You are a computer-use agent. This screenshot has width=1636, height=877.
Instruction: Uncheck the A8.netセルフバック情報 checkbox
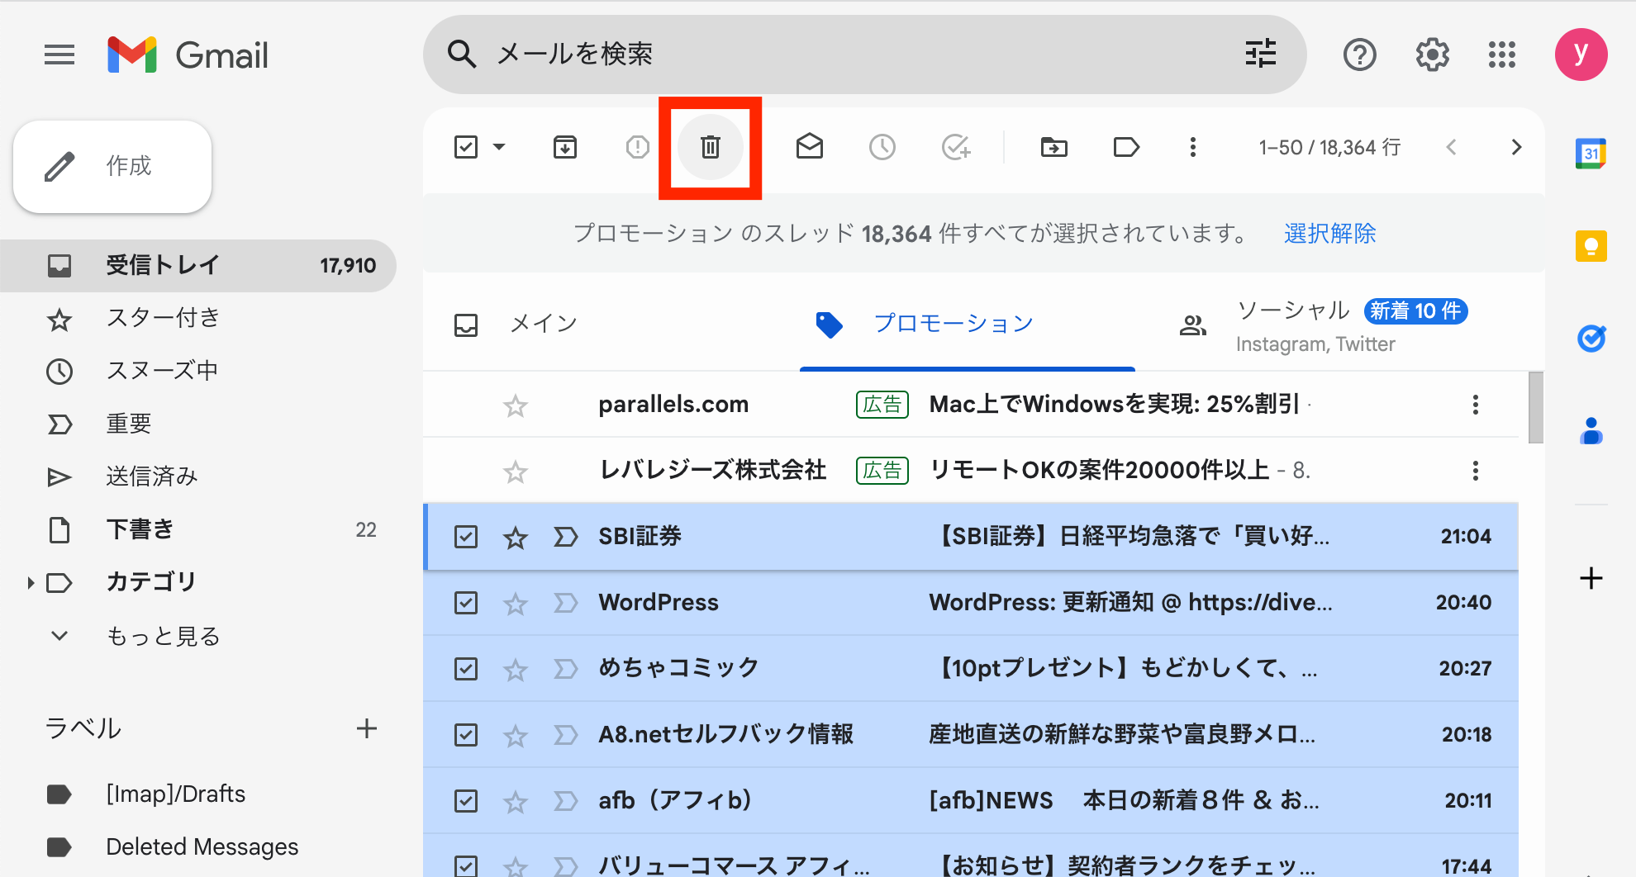pos(466,735)
